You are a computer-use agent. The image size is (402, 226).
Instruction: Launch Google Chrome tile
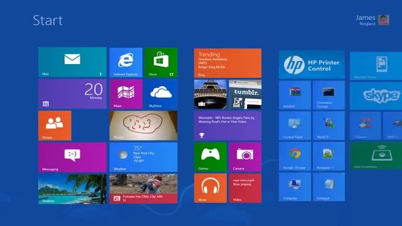click(295, 156)
